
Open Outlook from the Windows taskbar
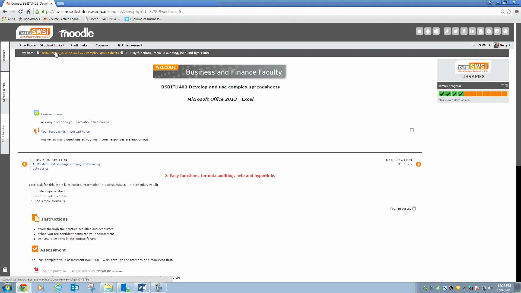75,288
